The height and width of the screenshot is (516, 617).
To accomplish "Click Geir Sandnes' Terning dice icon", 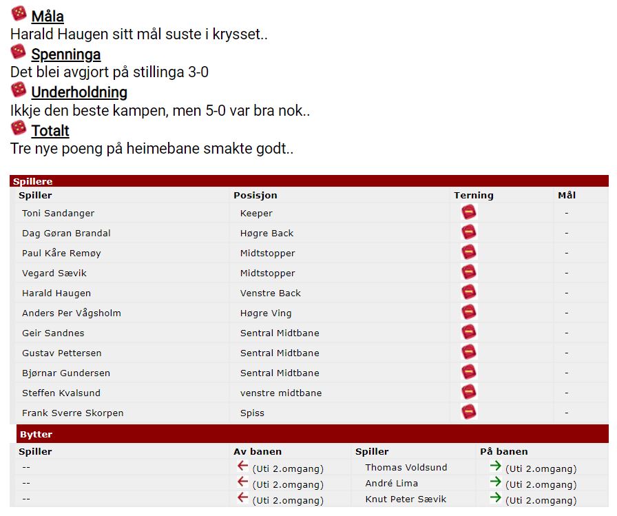I will tap(469, 332).
